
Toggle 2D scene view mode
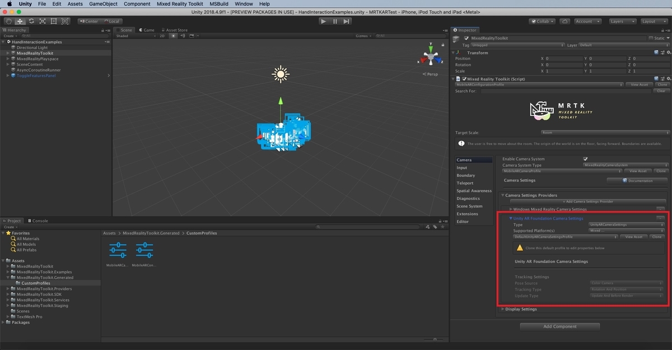tap(162, 36)
